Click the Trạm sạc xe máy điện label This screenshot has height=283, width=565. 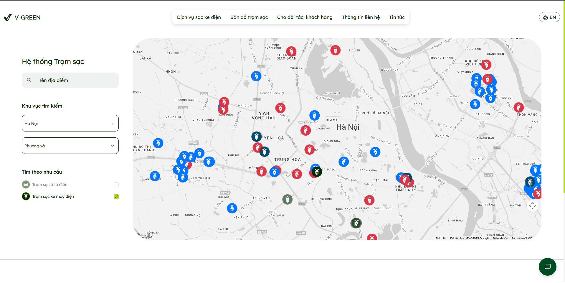click(x=53, y=196)
